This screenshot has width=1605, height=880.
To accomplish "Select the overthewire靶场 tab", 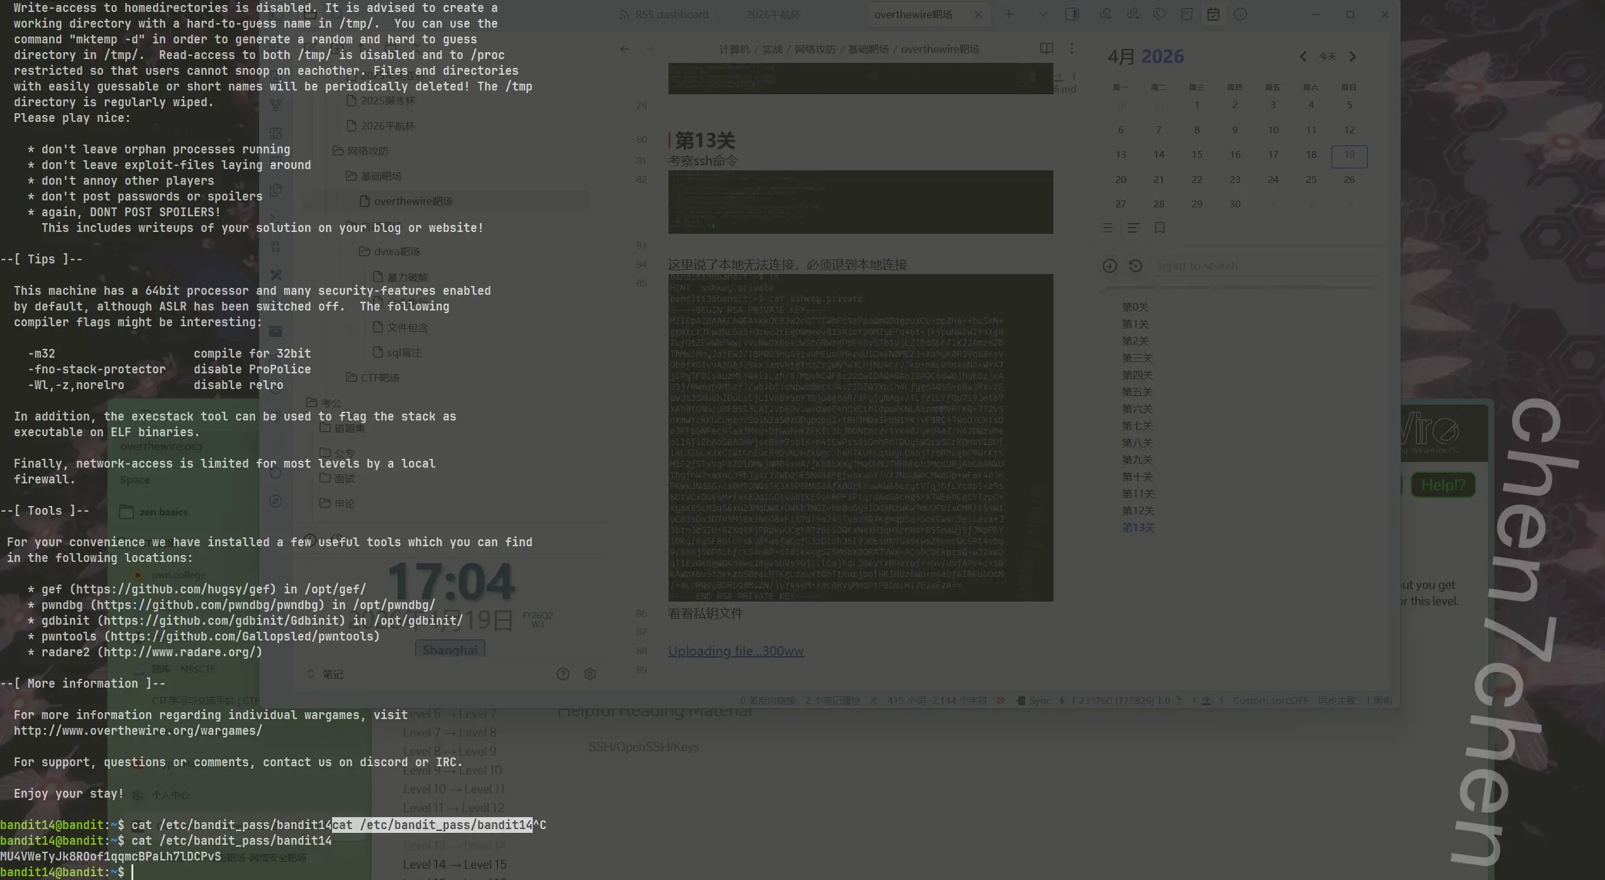I will (x=913, y=14).
